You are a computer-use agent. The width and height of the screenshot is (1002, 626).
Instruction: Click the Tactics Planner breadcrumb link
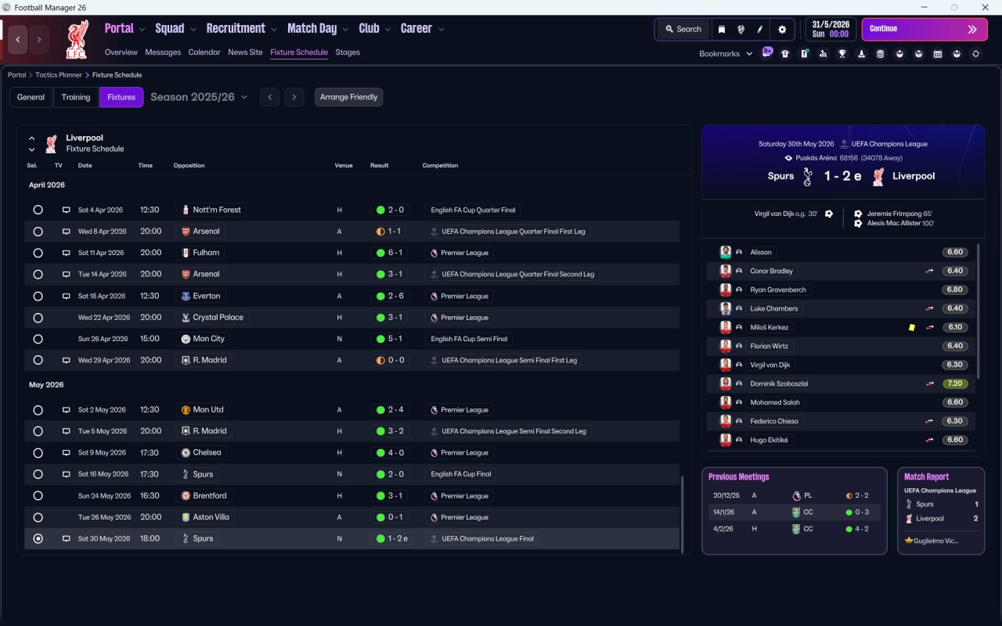[x=59, y=75]
